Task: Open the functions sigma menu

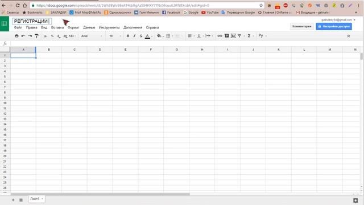Action: pos(249,36)
